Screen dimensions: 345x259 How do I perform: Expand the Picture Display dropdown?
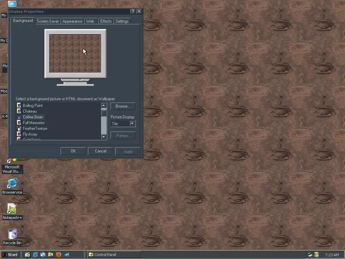[x=132, y=123]
